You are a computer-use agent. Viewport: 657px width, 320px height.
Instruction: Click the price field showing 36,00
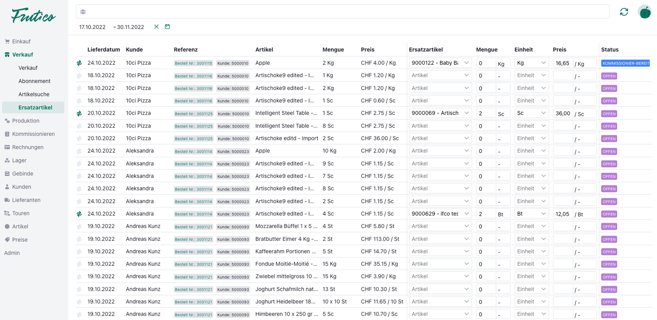(x=563, y=113)
